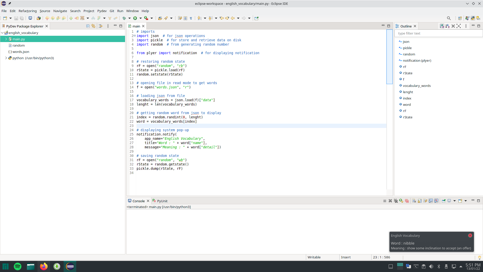Toggle Scroll Lock in Console toolbar
This screenshot has height=272, width=483.
tap(420, 201)
